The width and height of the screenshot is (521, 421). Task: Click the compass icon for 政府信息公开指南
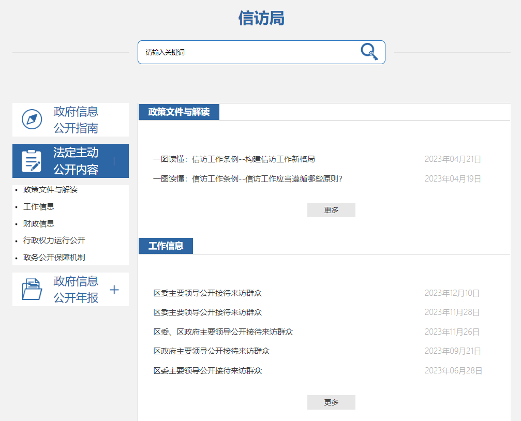(32, 119)
